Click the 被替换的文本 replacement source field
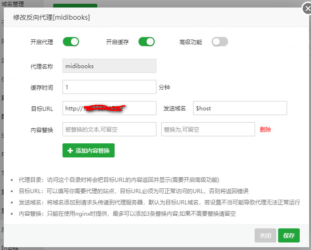This screenshot has width=311, height=250. [109, 129]
